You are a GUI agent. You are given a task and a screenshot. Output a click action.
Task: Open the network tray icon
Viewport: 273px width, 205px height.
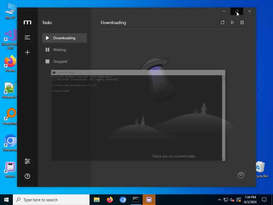click(226, 200)
